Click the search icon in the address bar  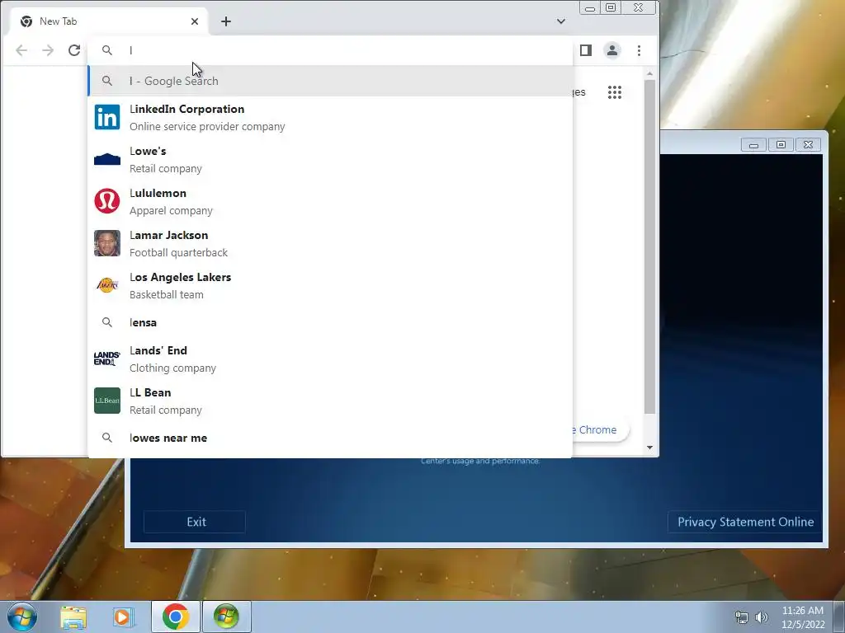106,50
